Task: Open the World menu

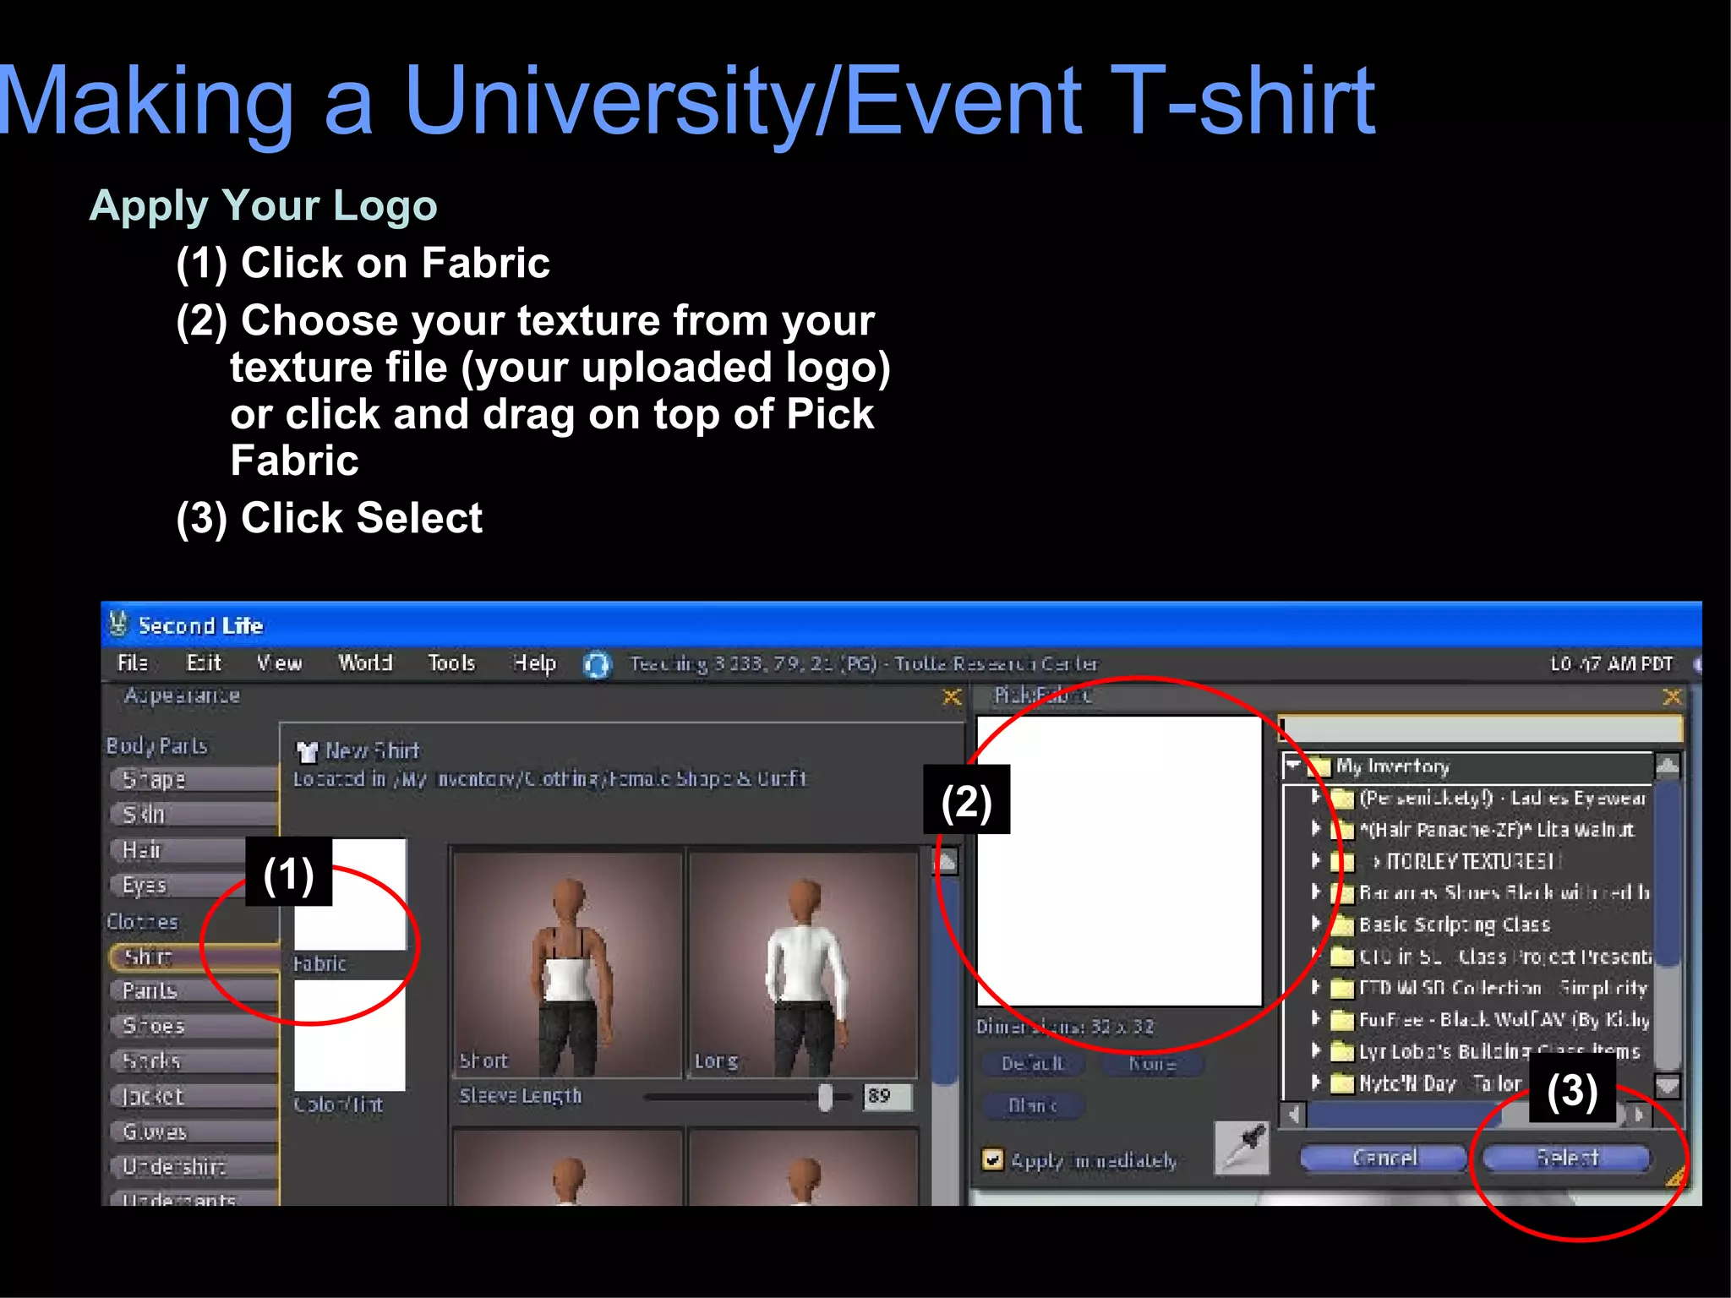Action: coord(365,663)
